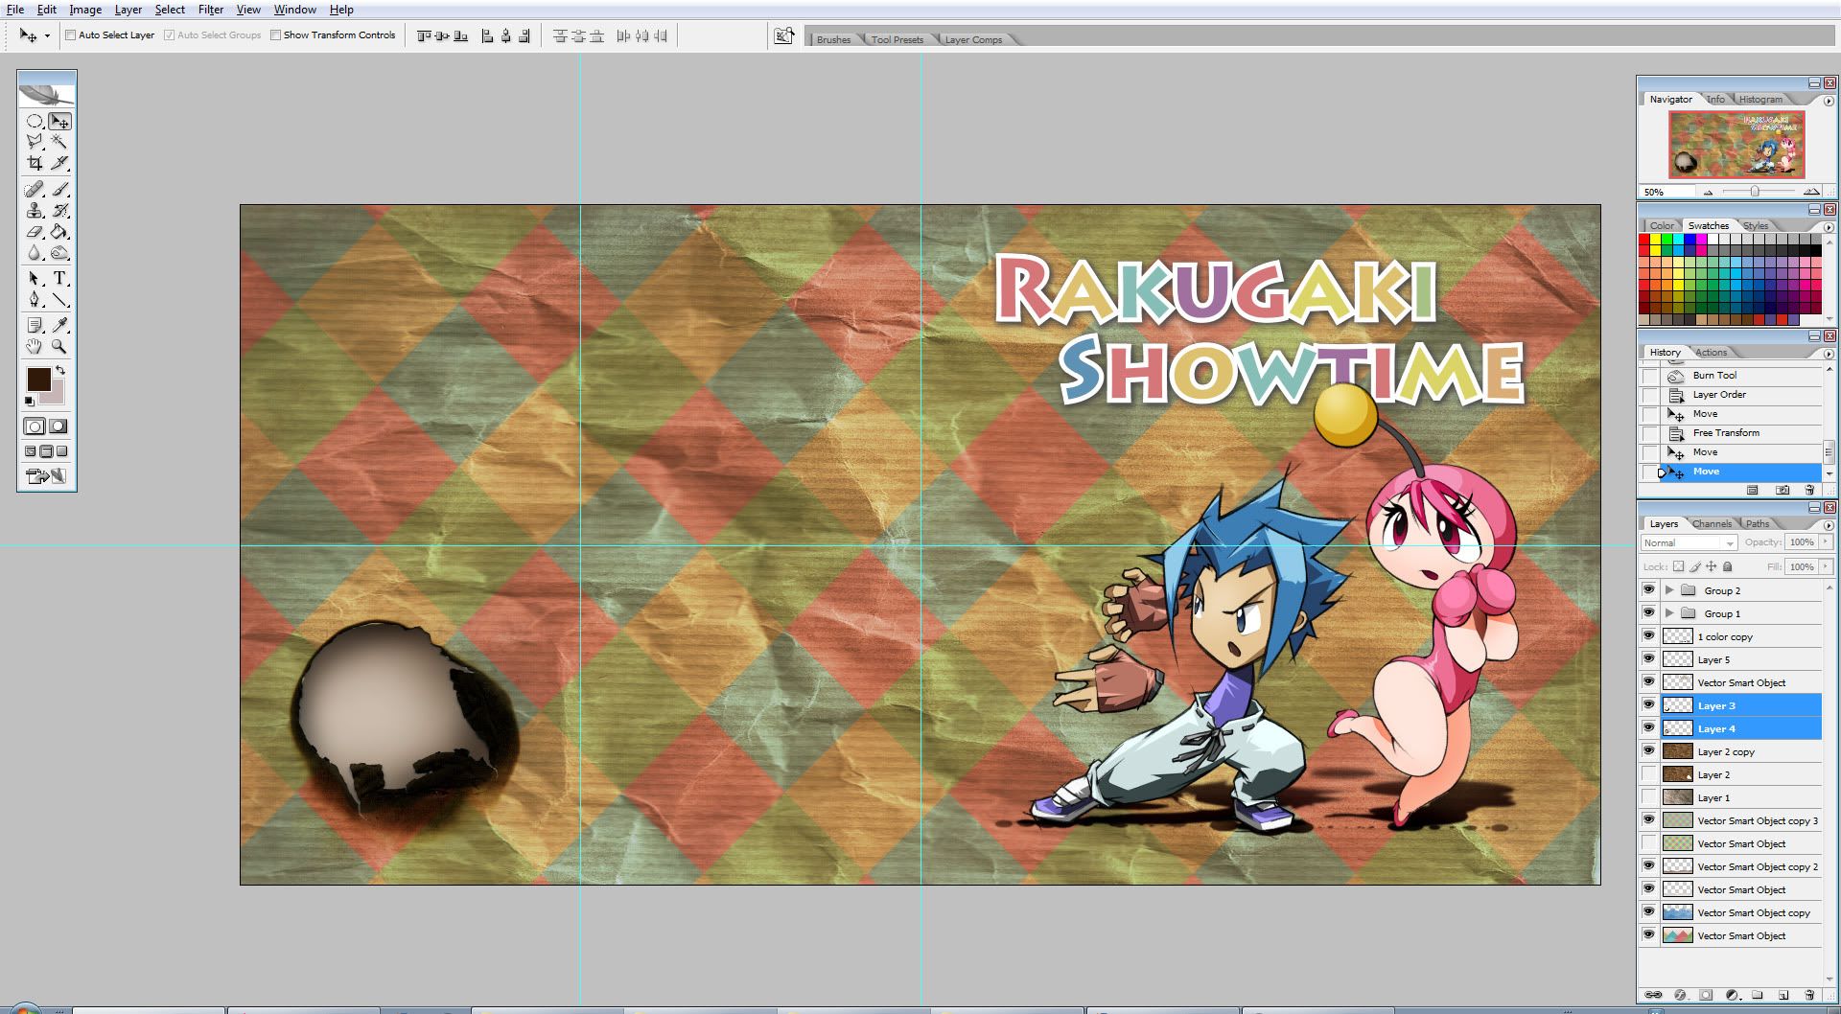Select the Crop tool
Viewport: 1841px width, 1014px height.
pos(35,163)
